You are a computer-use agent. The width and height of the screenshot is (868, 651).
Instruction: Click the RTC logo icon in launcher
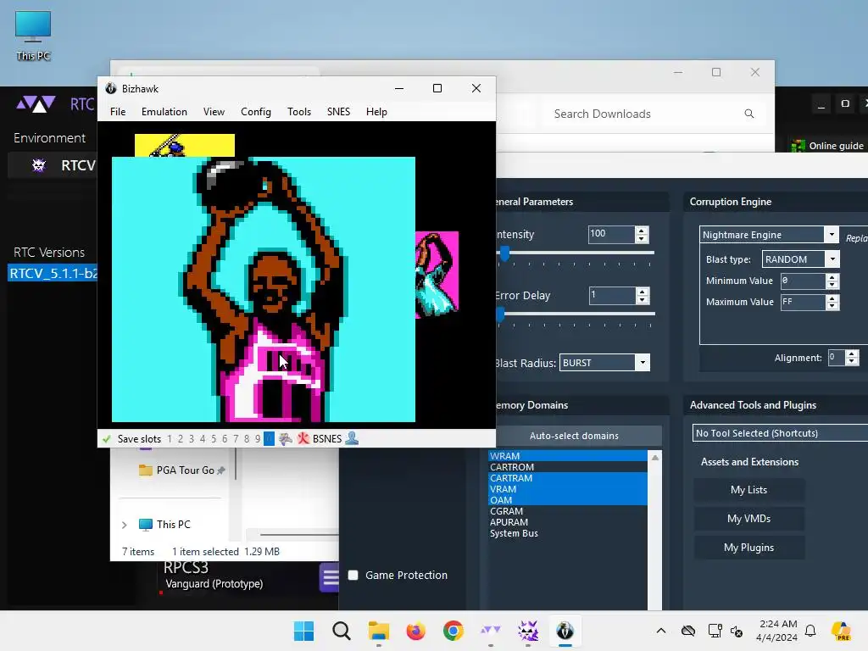36,104
